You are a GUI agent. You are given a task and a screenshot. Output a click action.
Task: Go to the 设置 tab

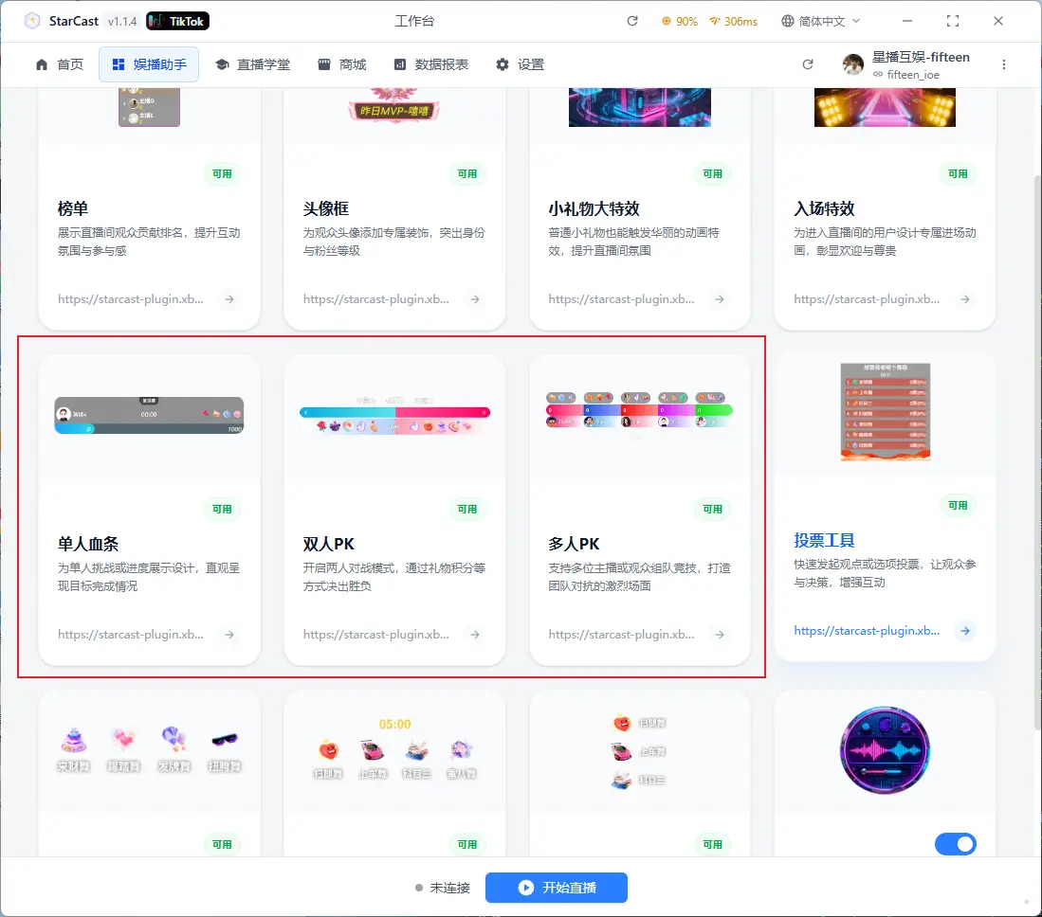point(520,64)
